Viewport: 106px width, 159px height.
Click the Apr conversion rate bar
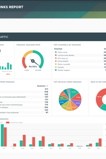(x=100, y=143)
